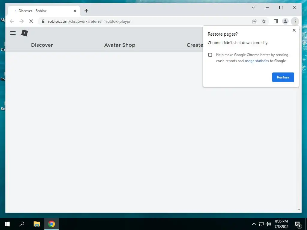Open the volume control icon
Viewport: 307px width, 230px height.
(x=268, y=224)
